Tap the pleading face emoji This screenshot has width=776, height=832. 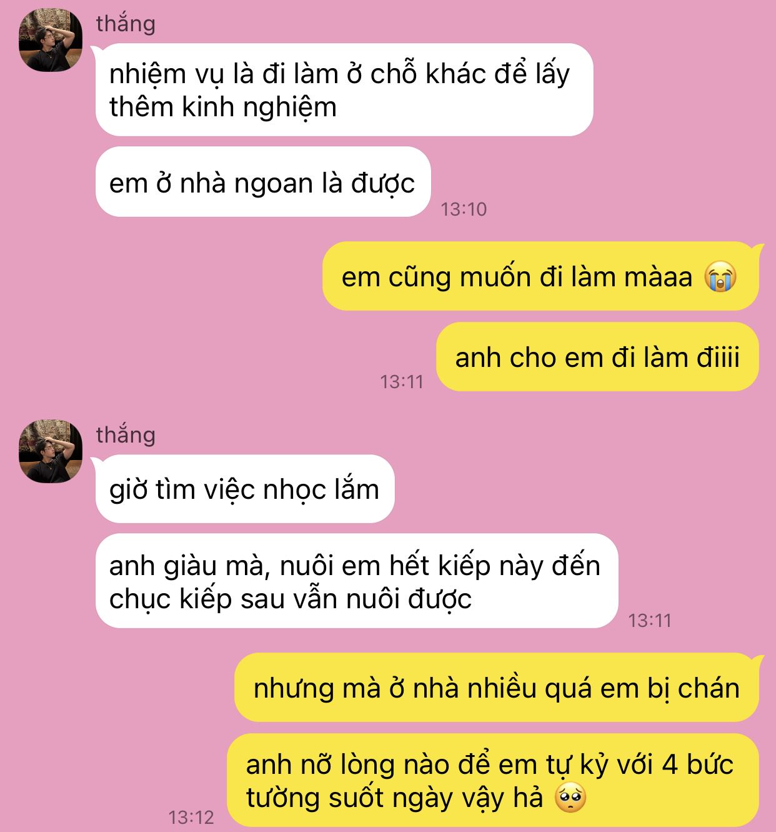click(x=571, y=797)
